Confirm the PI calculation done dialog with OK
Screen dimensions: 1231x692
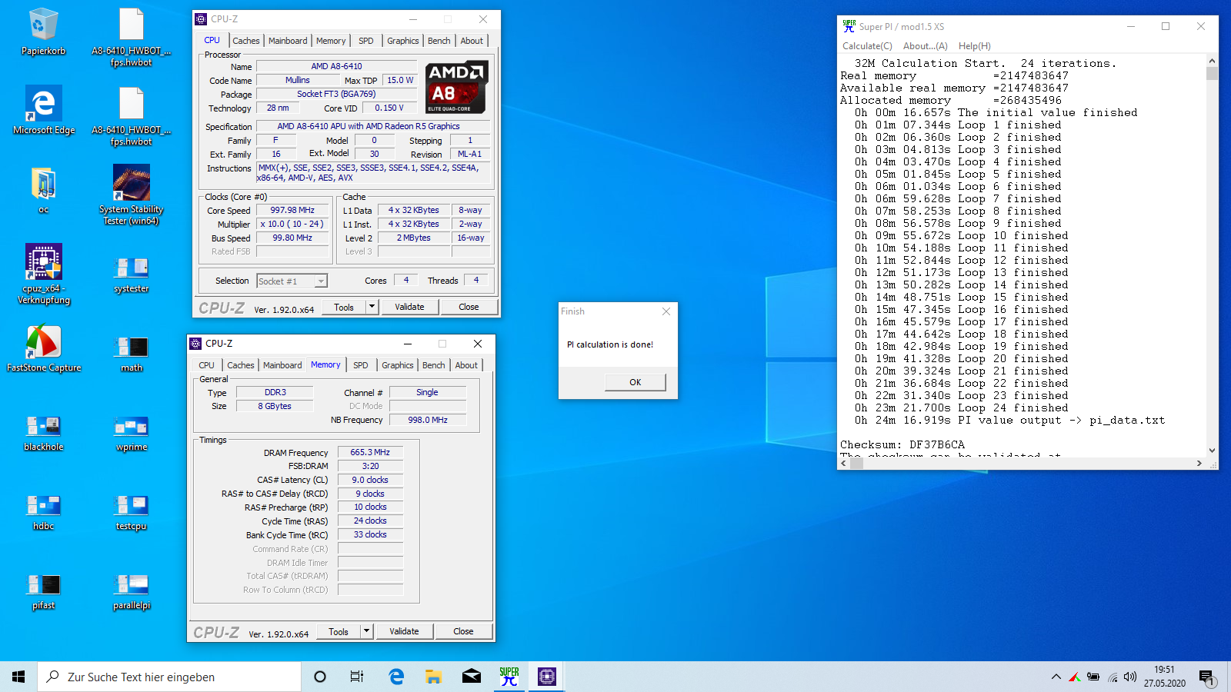(x=636, y=382)
